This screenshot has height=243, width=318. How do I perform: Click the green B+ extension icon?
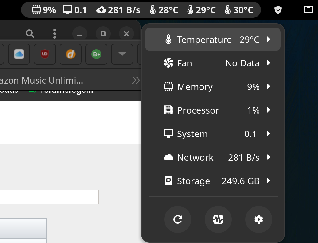(96, 54)
